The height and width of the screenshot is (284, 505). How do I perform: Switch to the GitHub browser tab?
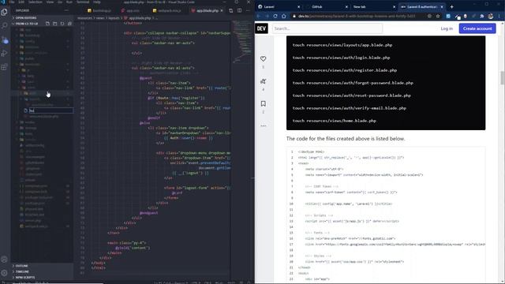pyautogui.click(x=326, y=7)
